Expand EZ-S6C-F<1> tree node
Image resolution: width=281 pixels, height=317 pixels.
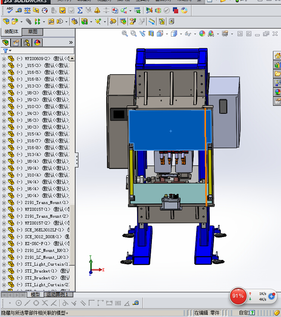click(4, 244)
